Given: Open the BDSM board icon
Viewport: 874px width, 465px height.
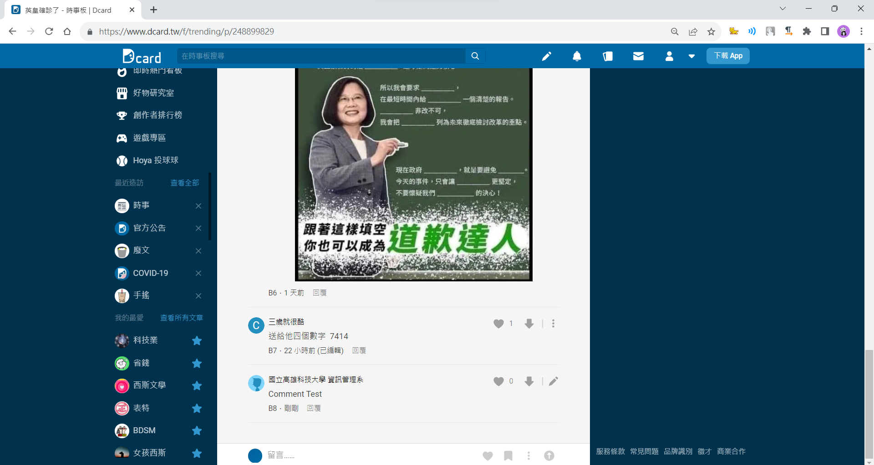Looking at the screenshot, I should 122,430.
